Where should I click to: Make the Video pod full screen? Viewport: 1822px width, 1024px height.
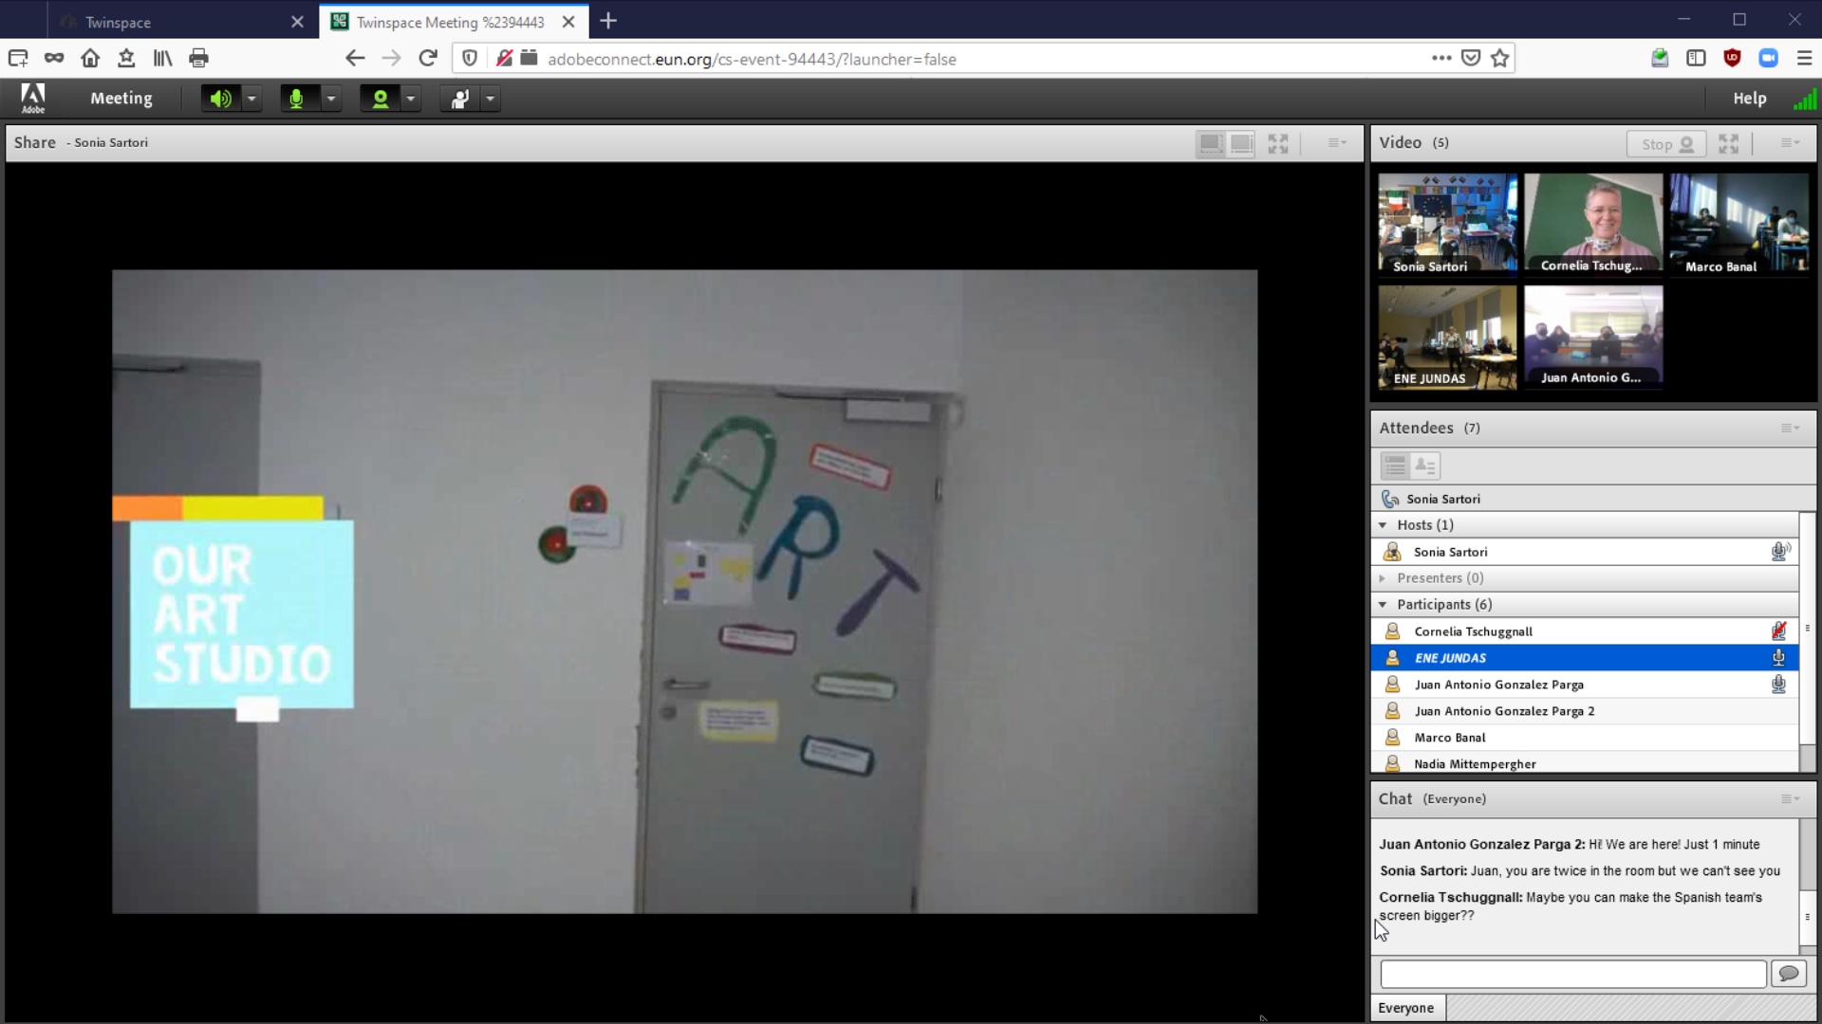pos(1729,144)
